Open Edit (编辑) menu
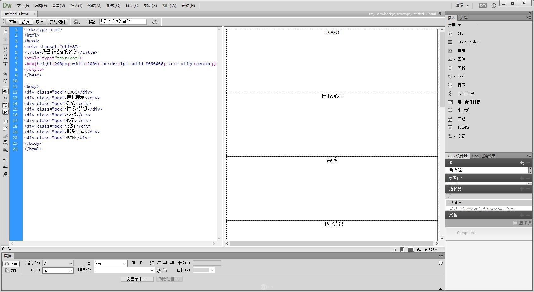The height and width of the screenshot is (292, 534). (40, 5)
